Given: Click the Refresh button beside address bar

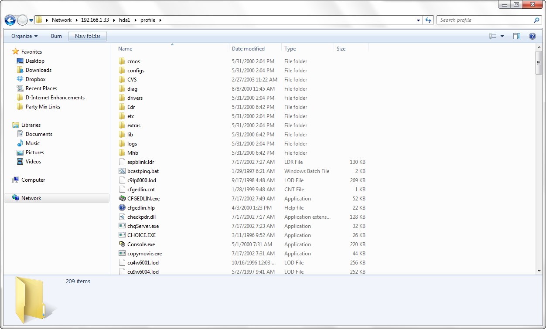Looking at the screenshot, I should (428, 20).
